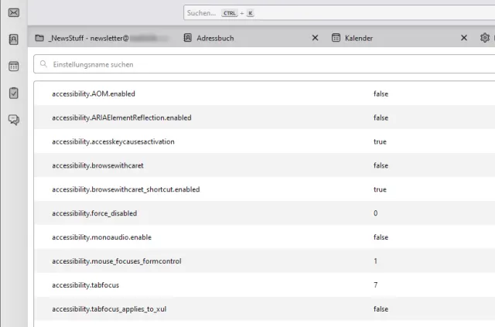This screenshot has width=495, height=327.
Task: Open the Address Book sidebar icon
Action: (13, 40)
